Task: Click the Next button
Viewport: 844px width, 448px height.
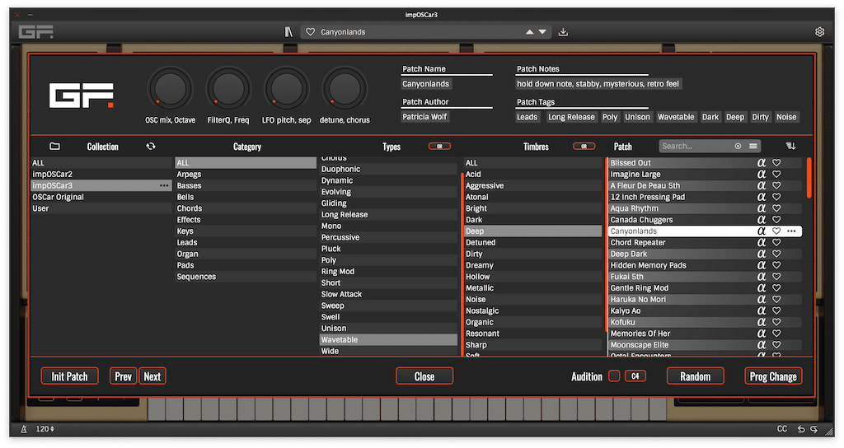Action: click(152, 376)
